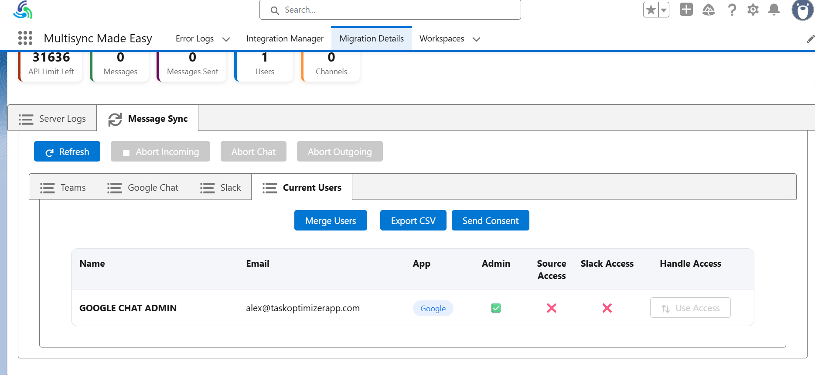Click the Slack Access column header
Image resolution: width=815 pixels, height=375 pixels.
(607, 263)
